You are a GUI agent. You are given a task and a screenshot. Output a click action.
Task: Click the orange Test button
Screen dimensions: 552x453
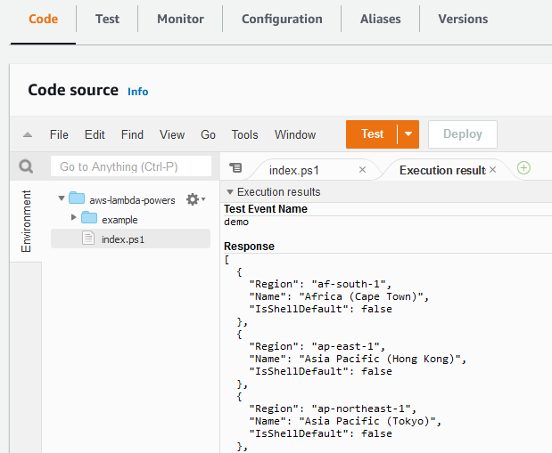click(372, 134)
